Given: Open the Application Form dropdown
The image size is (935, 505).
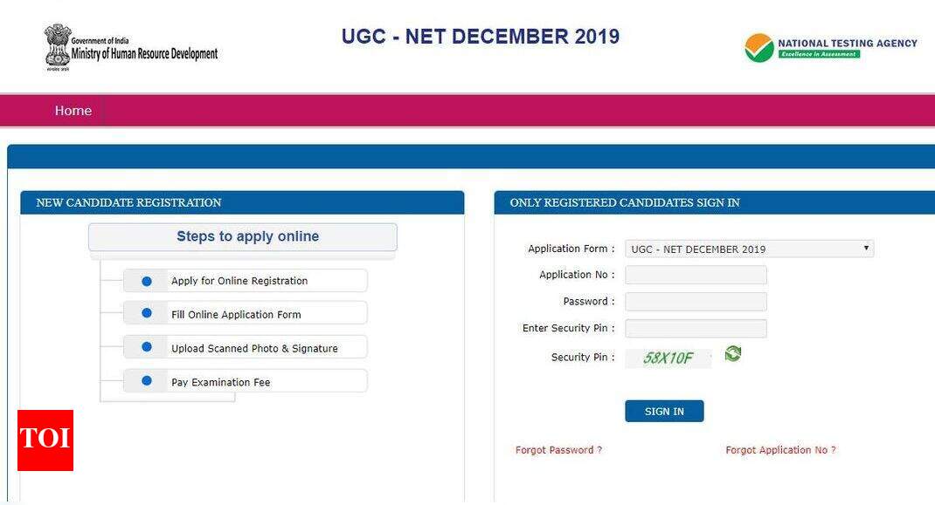Looking at the screenshot, I should pos(747,248).
